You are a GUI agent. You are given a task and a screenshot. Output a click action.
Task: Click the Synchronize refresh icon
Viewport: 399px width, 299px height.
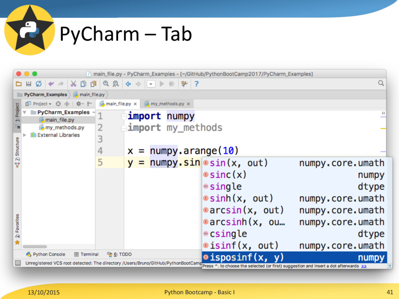[39, 84]
